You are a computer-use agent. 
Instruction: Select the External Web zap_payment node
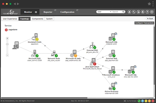pyautogui.click(x=112, y=53)
